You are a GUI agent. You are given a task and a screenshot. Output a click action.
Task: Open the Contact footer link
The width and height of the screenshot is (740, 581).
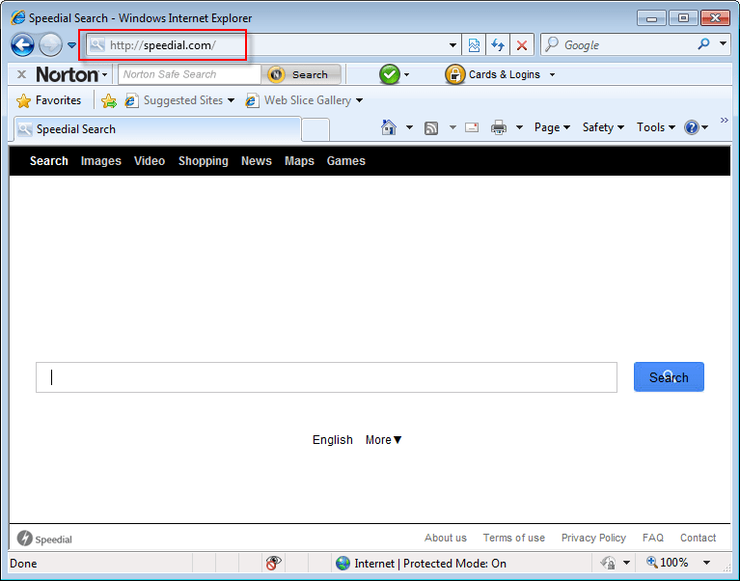(698, 538)
